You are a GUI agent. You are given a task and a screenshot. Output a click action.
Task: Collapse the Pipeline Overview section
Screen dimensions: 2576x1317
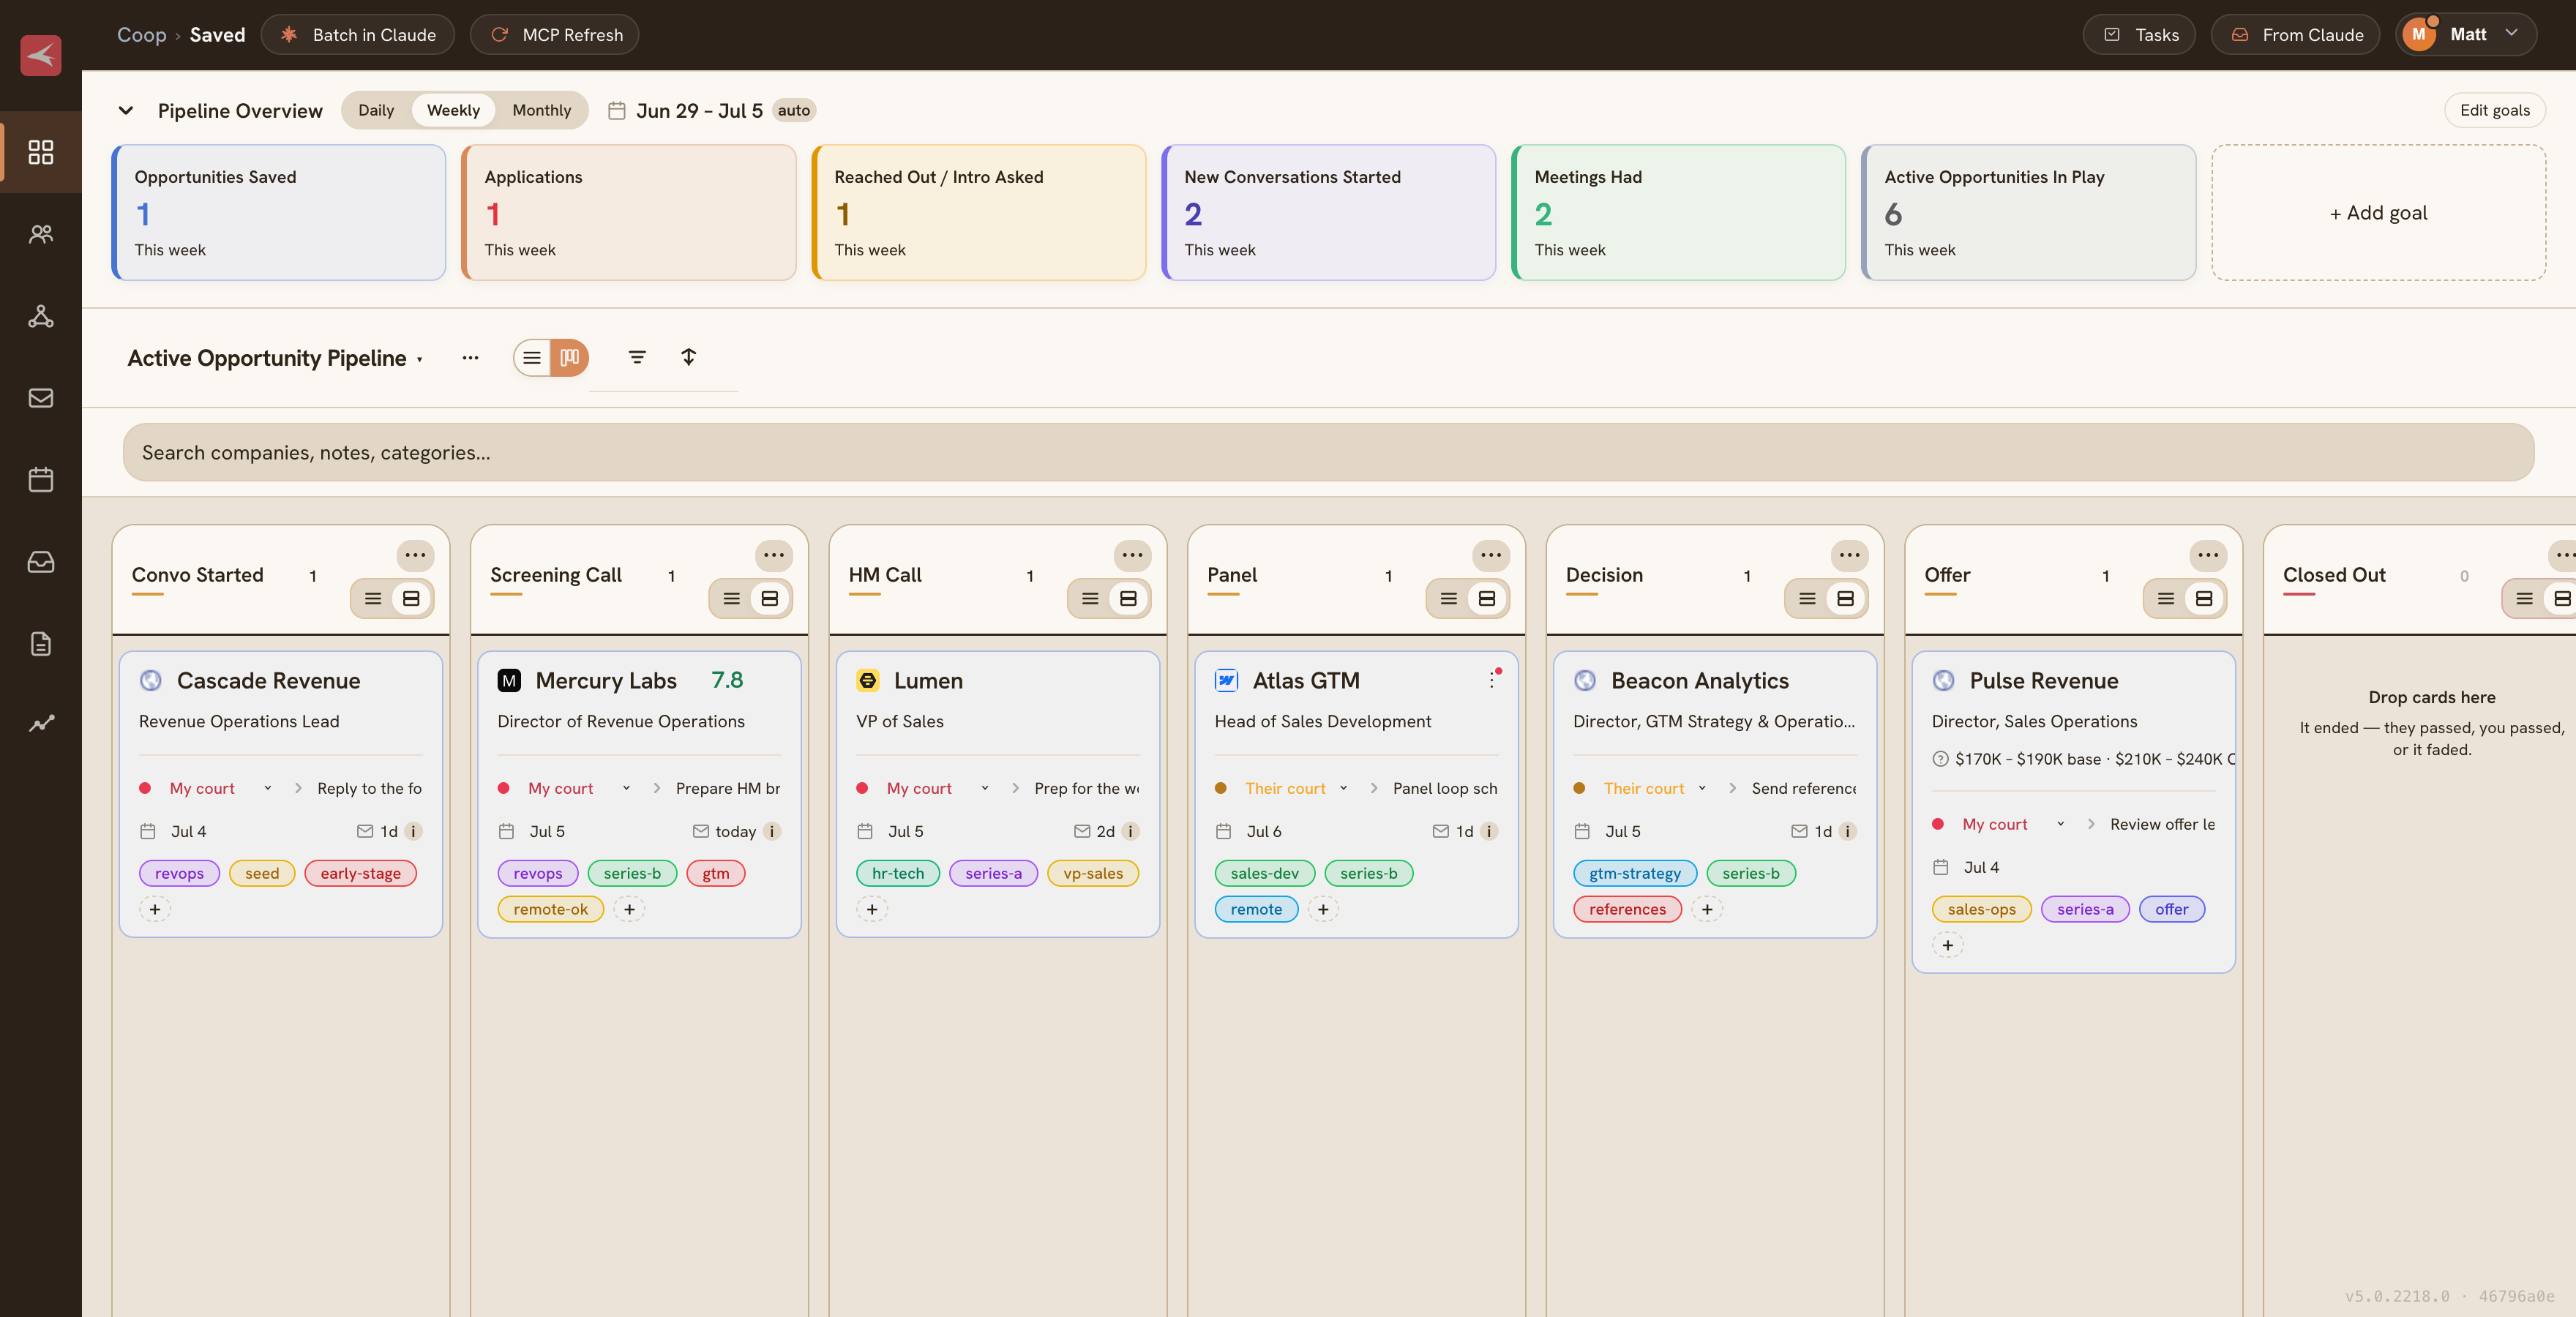(x=126, y=110)
